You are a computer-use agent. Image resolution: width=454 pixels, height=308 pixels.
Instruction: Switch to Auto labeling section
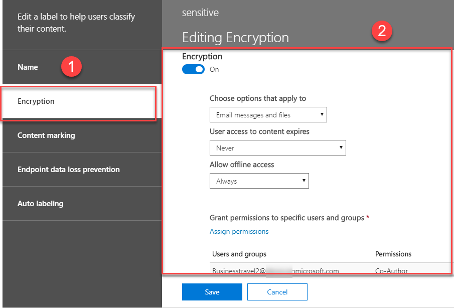pyautogui.click(x=40, y=204)
